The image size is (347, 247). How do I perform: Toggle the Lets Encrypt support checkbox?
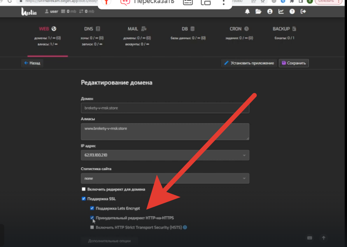click(x=92, y=208)
